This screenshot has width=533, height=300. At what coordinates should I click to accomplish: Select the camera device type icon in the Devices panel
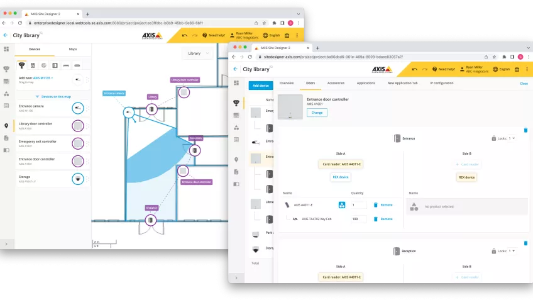21,65
